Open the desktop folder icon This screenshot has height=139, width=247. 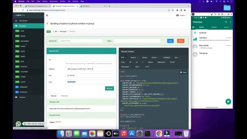[x=227, y=8]
